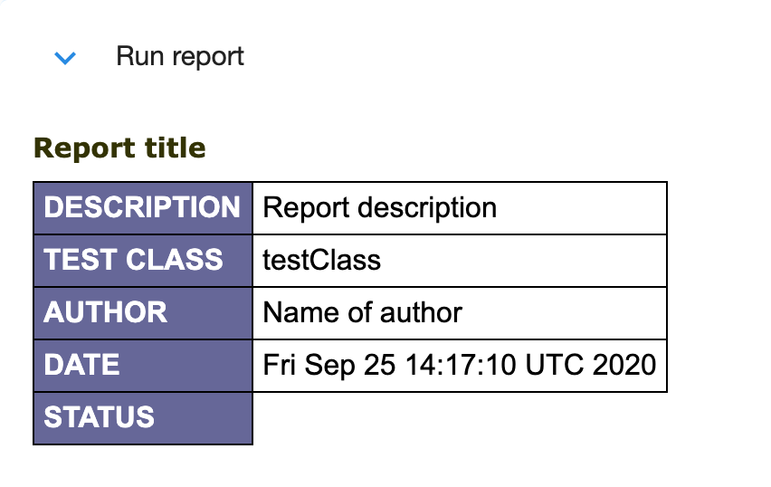The image size is (771, 487).
Task: Click "title" in the bold report heading
Action: coord(175,148)
